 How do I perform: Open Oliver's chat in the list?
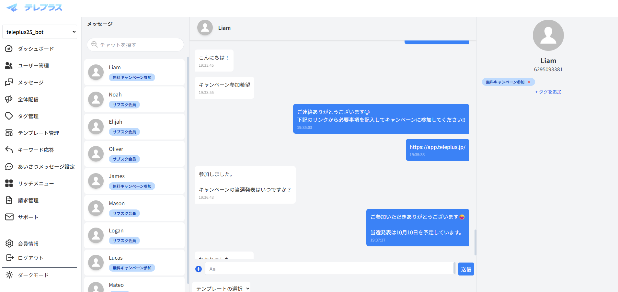coord(134,154)
